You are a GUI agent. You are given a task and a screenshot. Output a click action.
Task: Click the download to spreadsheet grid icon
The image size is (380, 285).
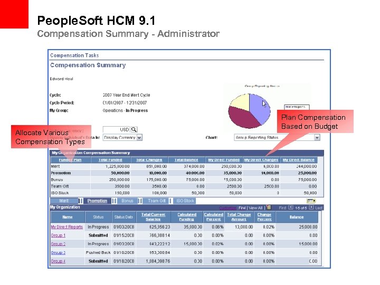(x=269, y=208)
